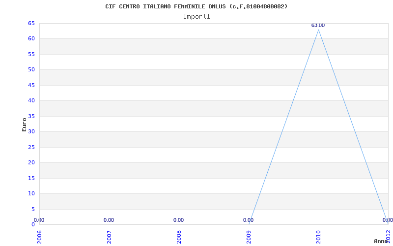
Task: Click the y-axis tick value 15
Action: click(x=31, y=178)
